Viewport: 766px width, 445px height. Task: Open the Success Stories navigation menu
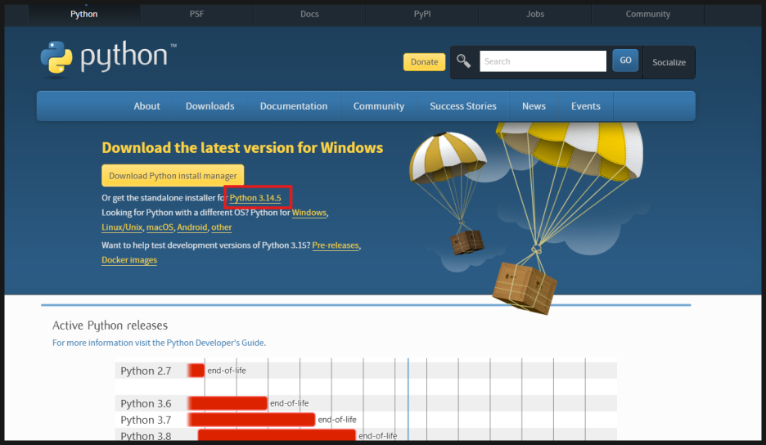[x=463, y=106]
